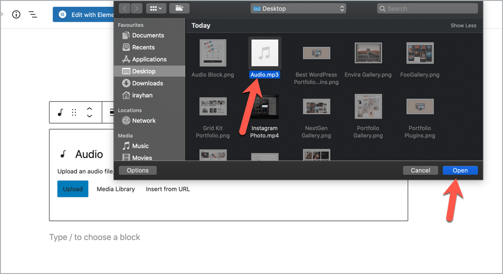Switch to the Media Library option
503x274 pixels.
click(x=116, y=189)
